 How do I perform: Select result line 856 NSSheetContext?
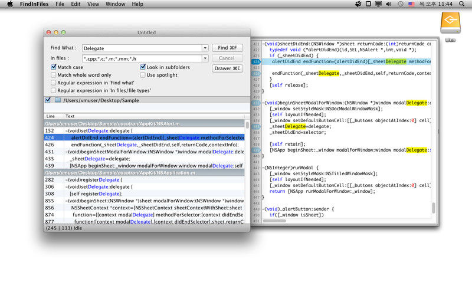coord(144,208)
